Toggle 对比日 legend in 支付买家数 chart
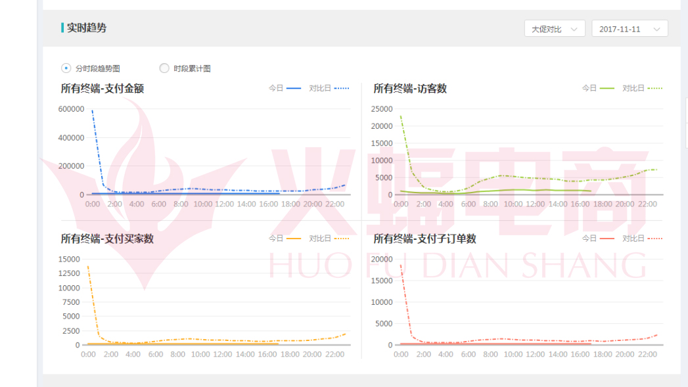The width and height of the screenshot is (688, 387). (x=329, y=239)
